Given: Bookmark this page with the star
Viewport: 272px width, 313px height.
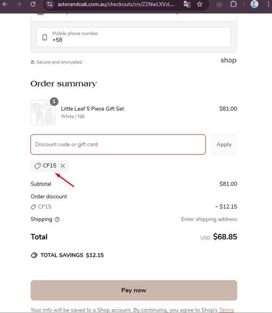Looking at the screenshot, I should (200, 4).
